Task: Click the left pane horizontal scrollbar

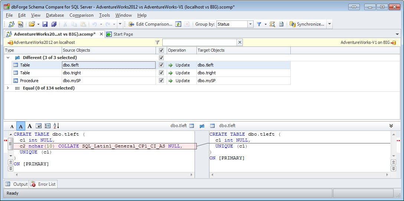Action: coord(104,175)
